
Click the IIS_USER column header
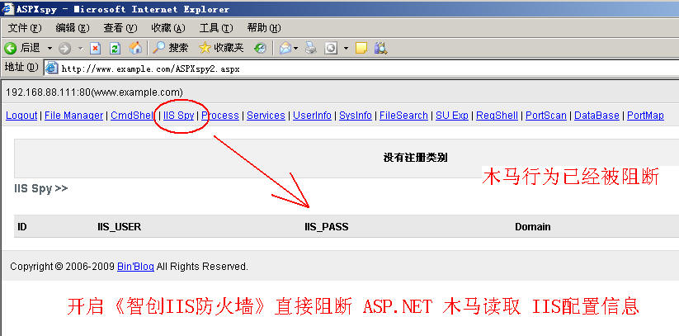coord(120,227)
